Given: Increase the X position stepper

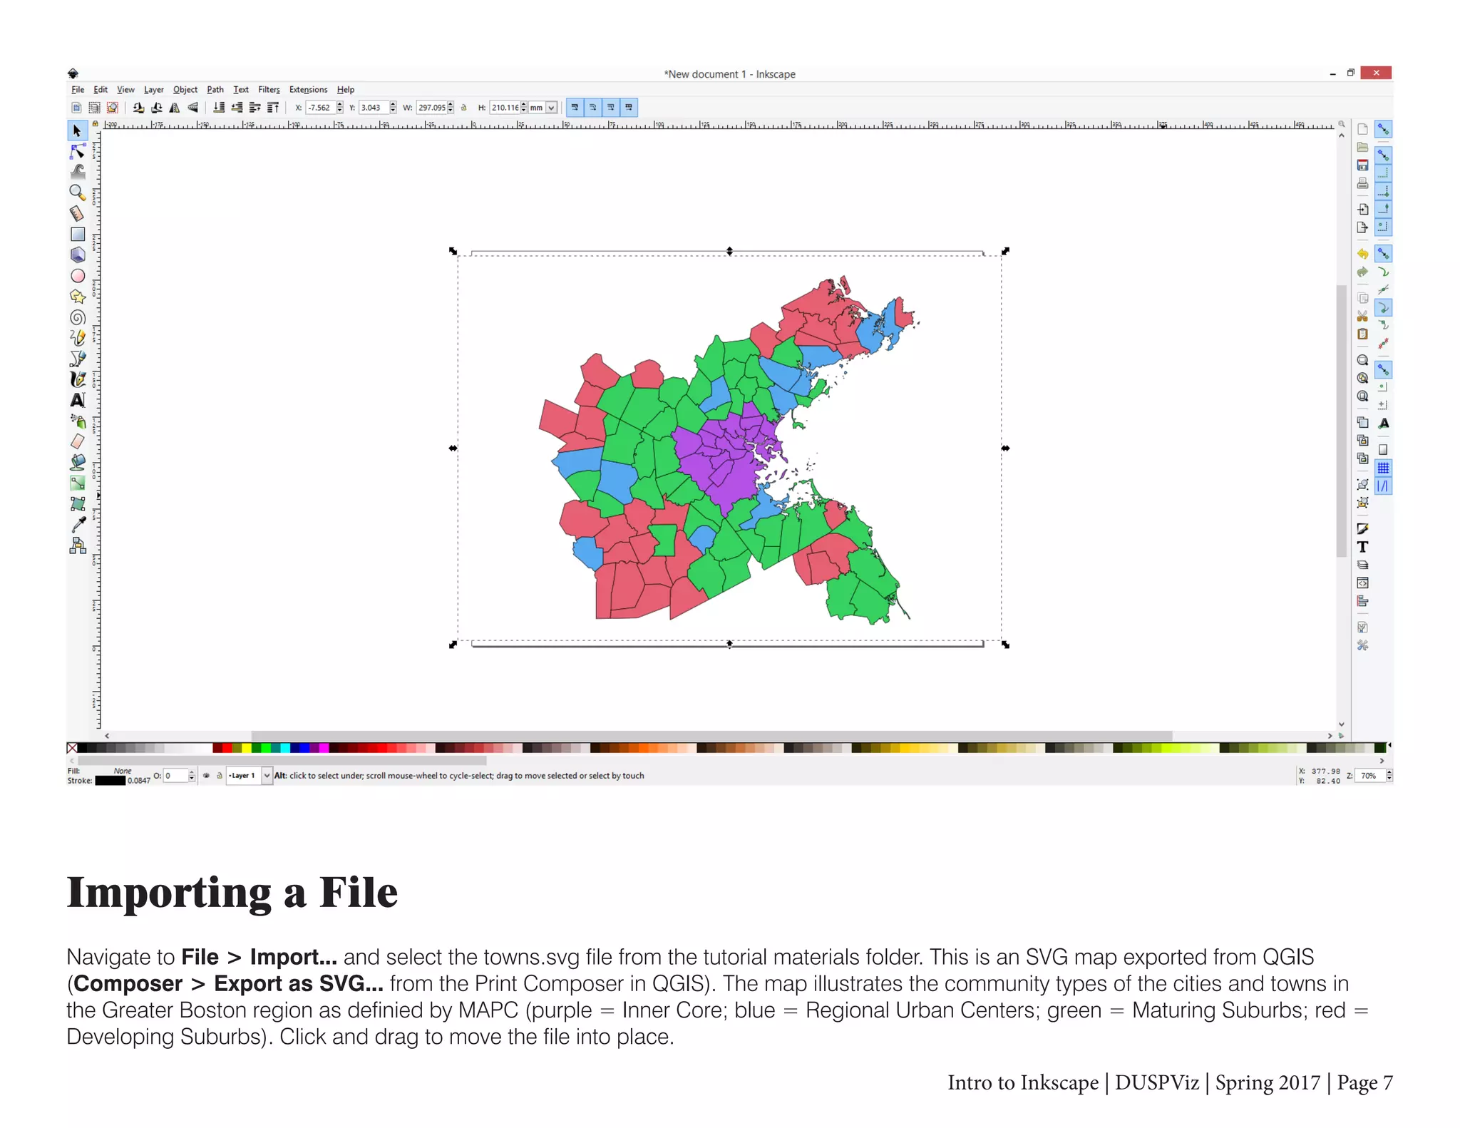Looking at the screenshot, I should tap(340, 105).
